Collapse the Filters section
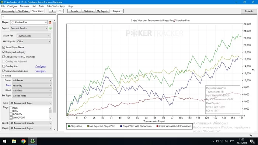The width and height of the screenshot is (258, 145). click(3, 76)
